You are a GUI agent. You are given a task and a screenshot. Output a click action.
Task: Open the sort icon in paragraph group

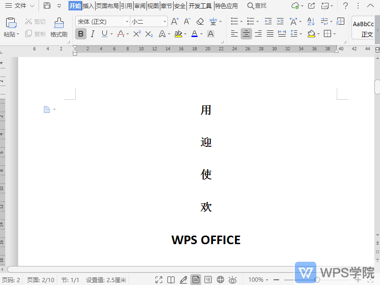[311, 21]
